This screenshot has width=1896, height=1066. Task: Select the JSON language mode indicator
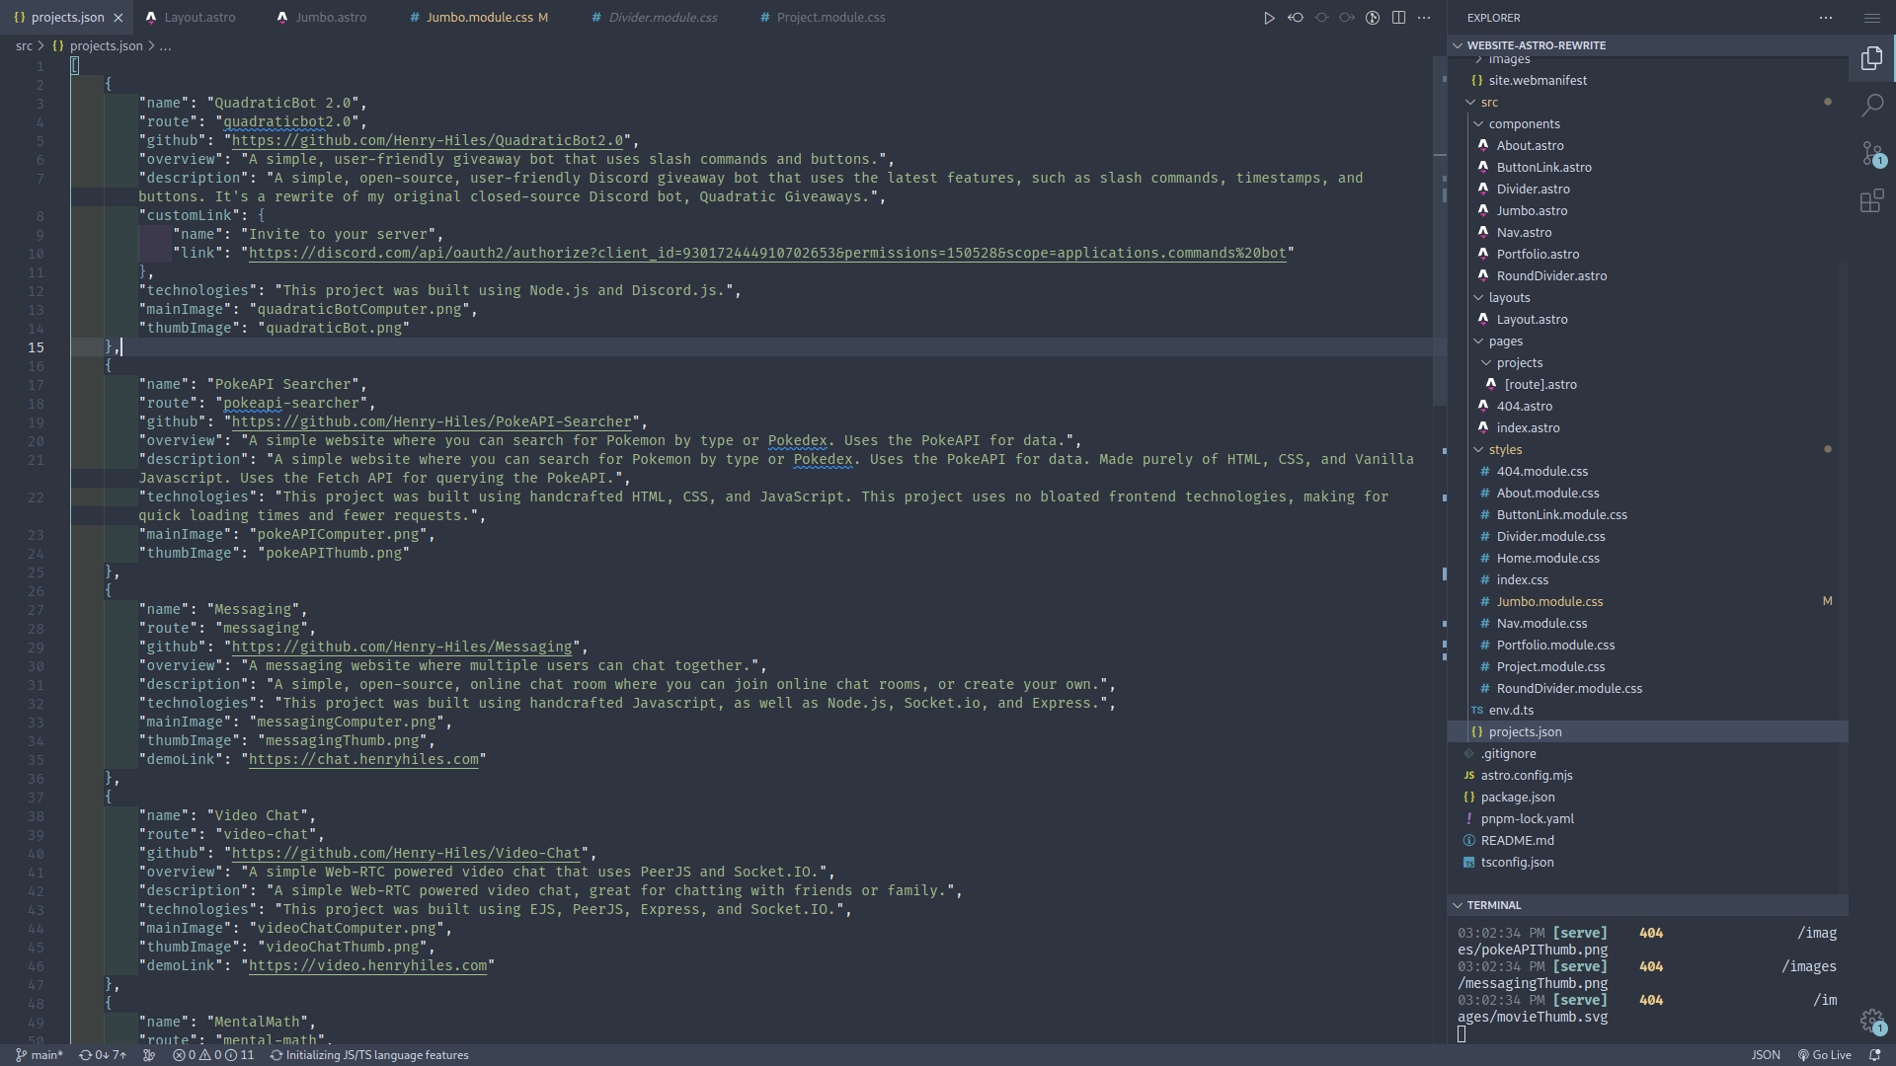1766,1055
